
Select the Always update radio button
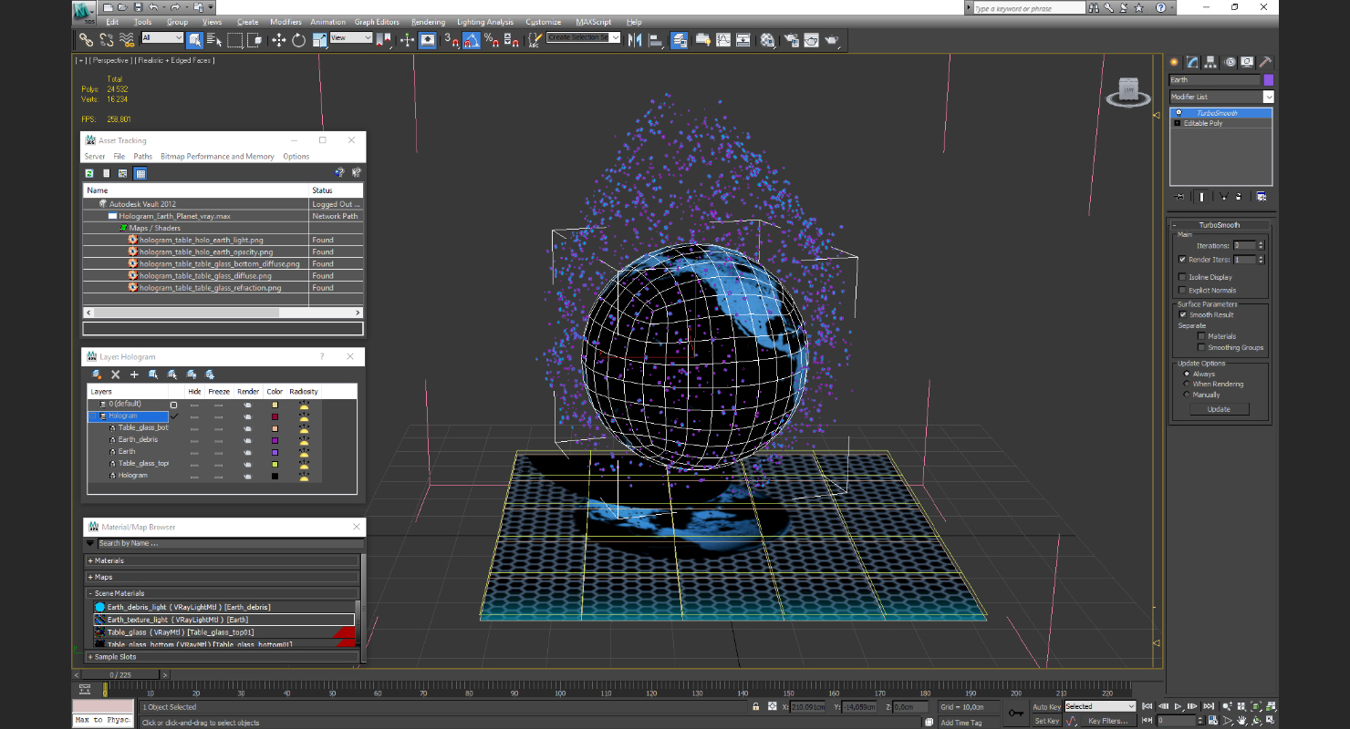coord(1187,374)
